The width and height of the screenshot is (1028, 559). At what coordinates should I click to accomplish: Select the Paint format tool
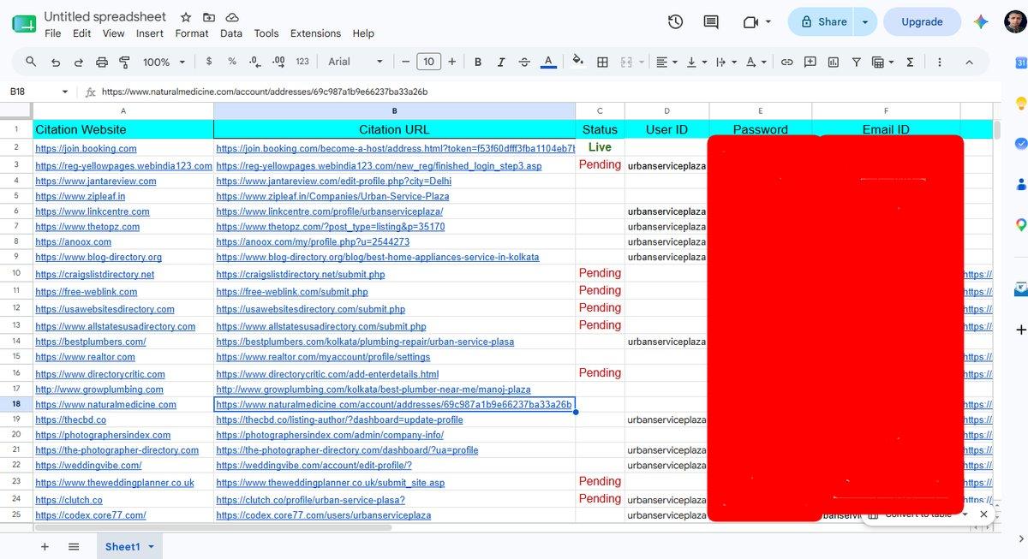click(124, 62)
